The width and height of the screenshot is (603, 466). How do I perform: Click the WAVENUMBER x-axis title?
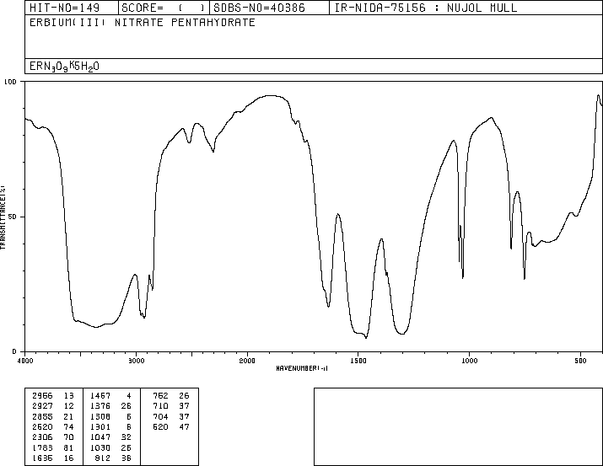click(302, 368)
